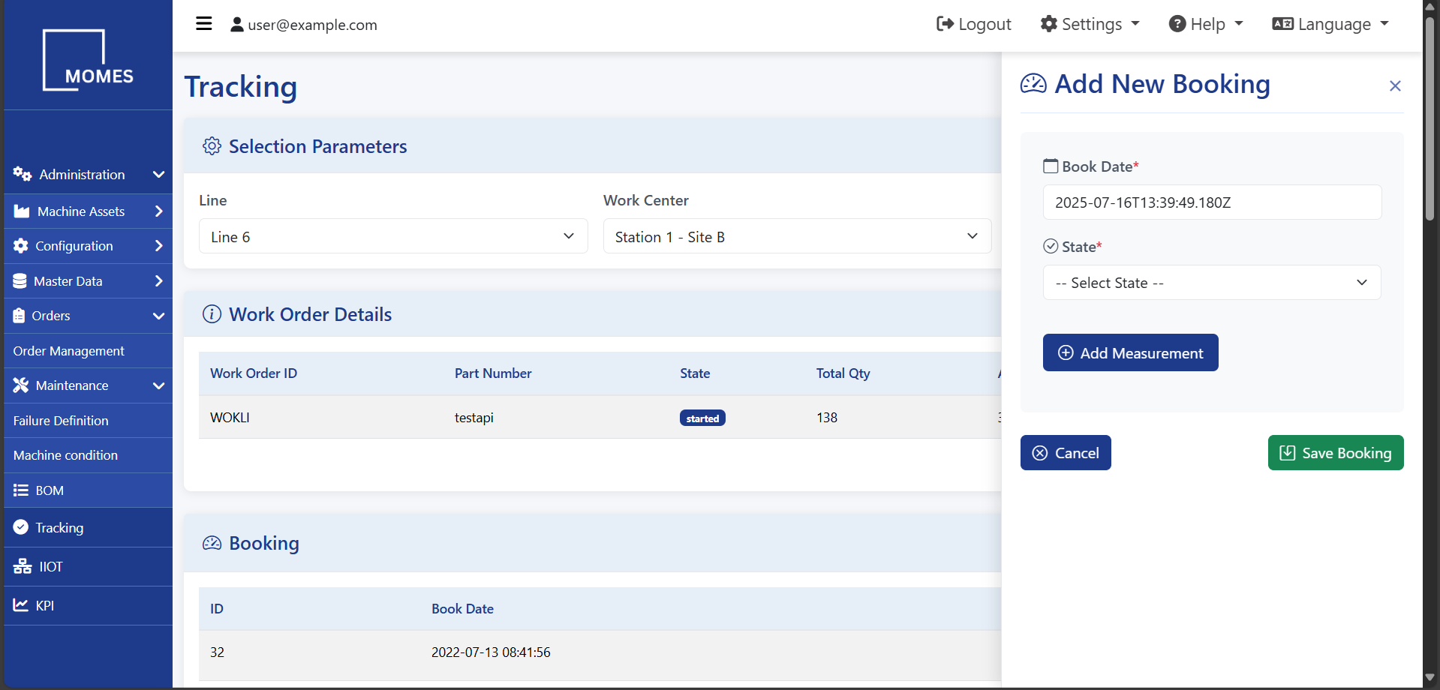Click the MOMES logo
Image resolution: width=1440 pixels, height=690 pixels.
pyautogui.click(x=88, y=60)
